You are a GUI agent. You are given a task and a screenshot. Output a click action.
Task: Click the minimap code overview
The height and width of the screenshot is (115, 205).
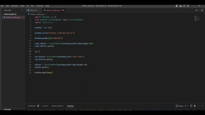coord(197,18)
